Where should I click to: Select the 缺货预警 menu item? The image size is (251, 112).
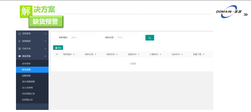[32, 70]
